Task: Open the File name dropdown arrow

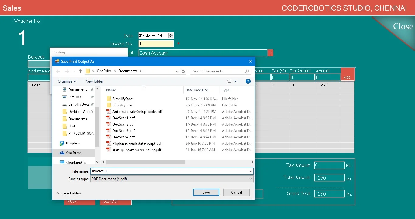Action: [x=251, y=171]
